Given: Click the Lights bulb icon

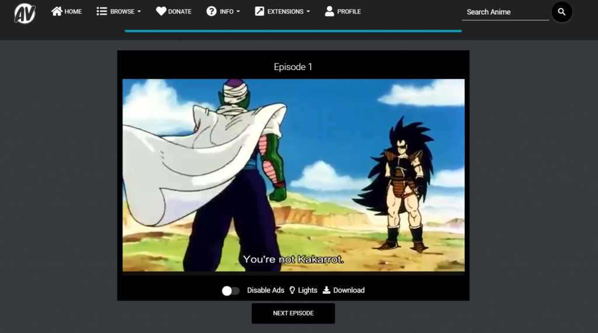Looking at the screenshot, I should pos(292,290).
